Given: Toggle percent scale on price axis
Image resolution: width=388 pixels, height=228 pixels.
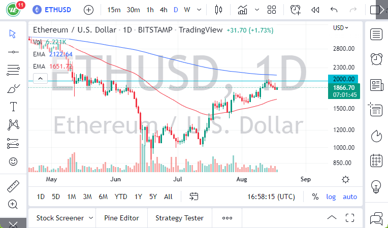Looking at the screenshot, I should pos(315,197).
